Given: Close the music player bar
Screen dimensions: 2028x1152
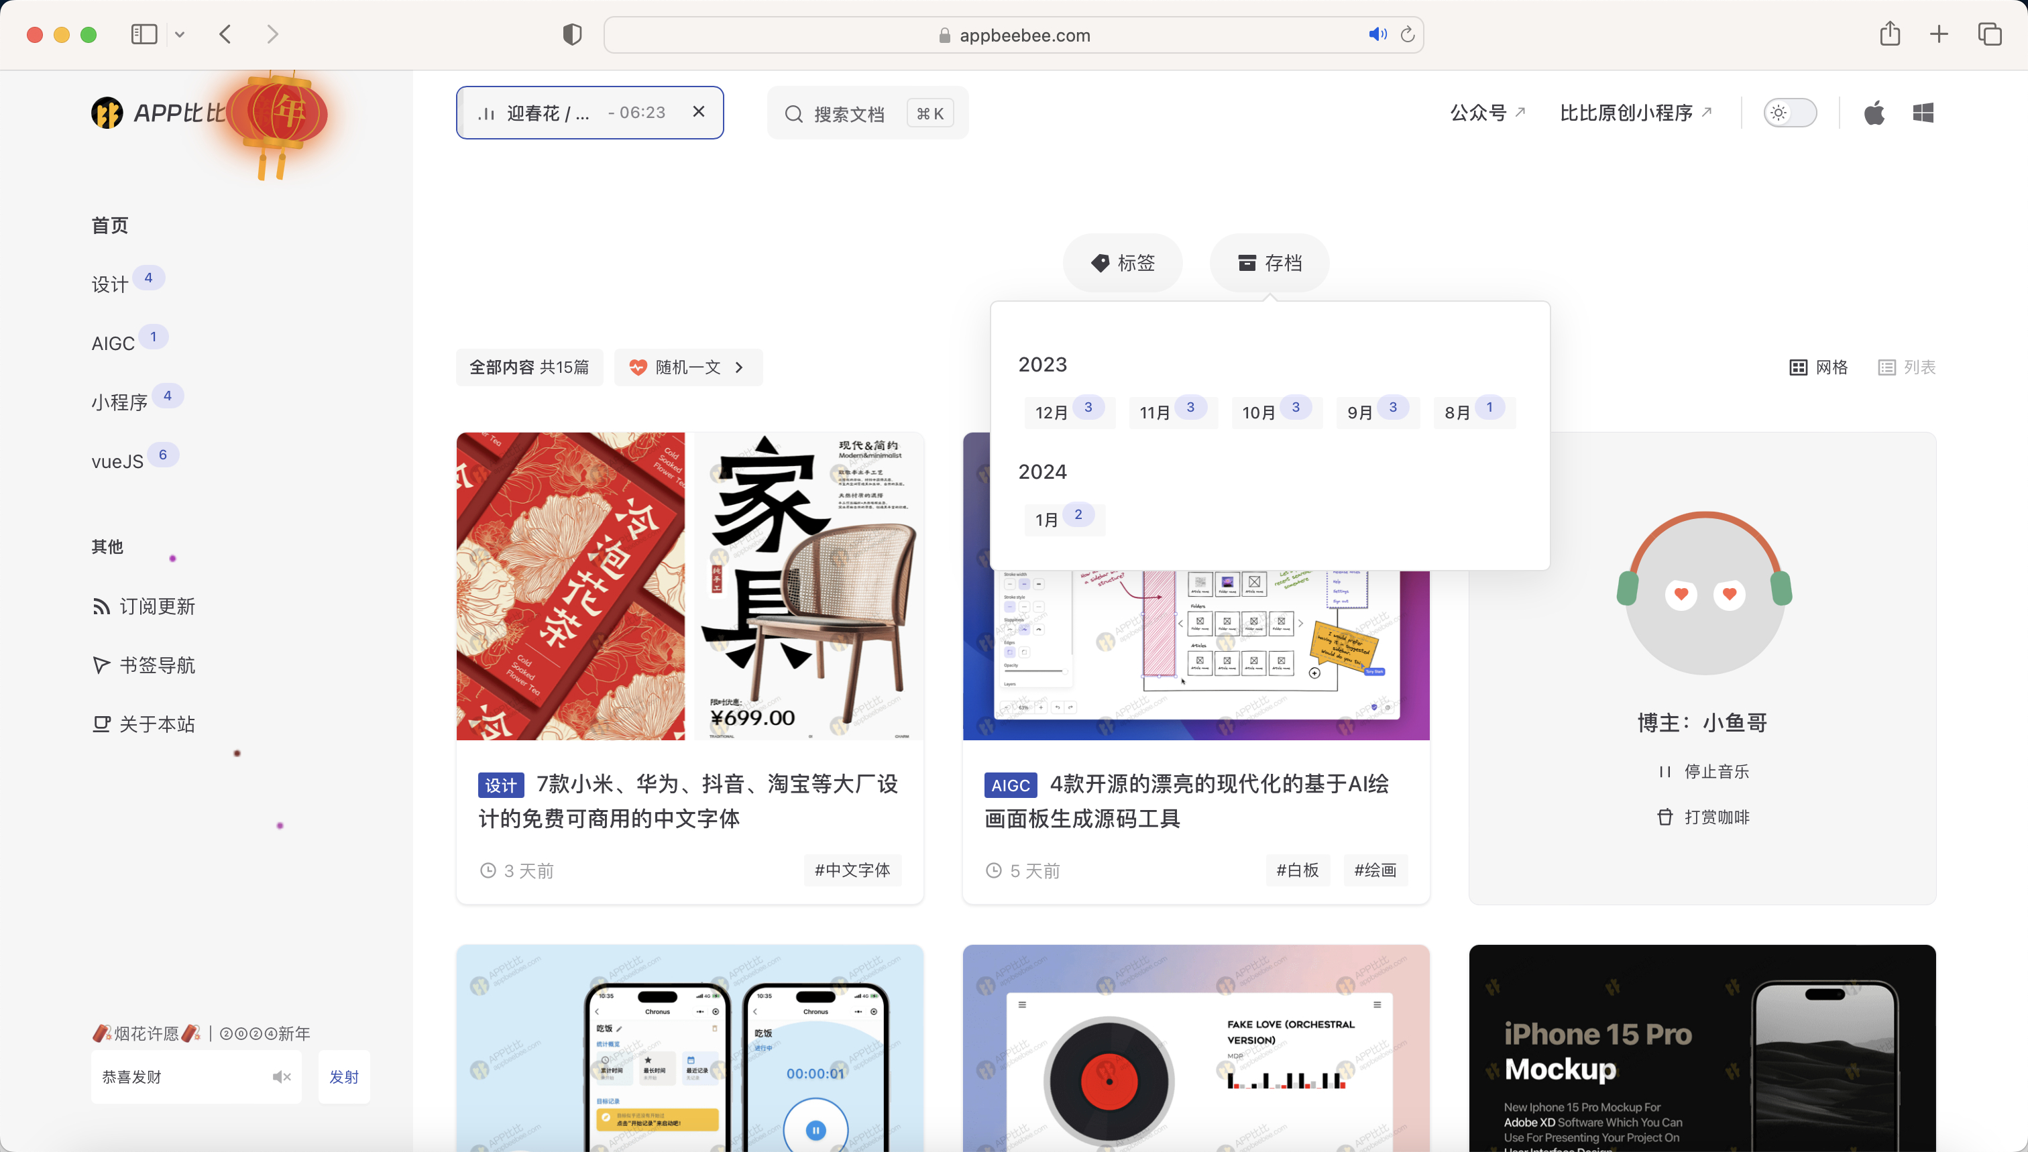Looking at the screenshot, I should [x=698, y=111].
